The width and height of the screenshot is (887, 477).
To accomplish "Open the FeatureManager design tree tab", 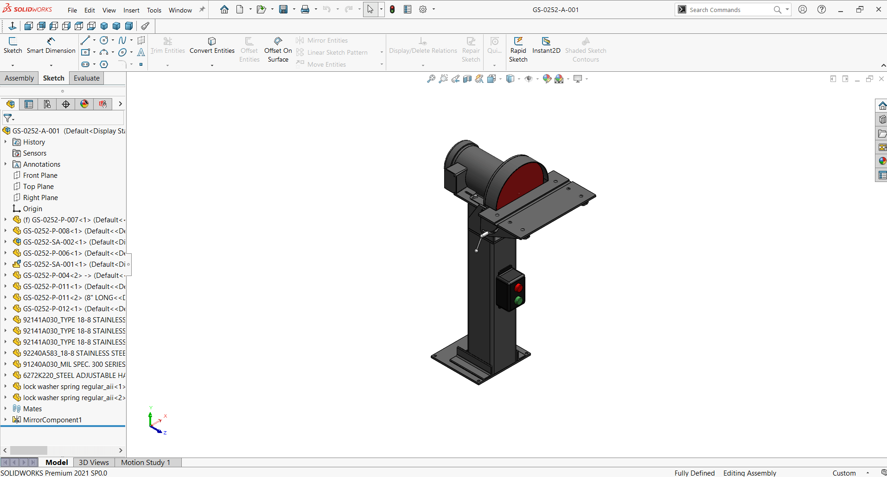I will click(x=10, y=104).
